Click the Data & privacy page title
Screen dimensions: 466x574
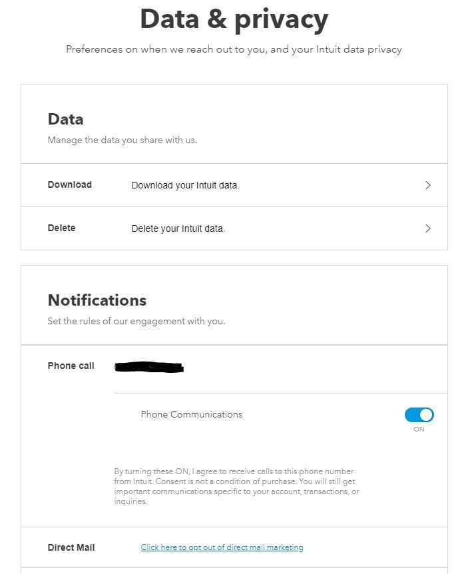[x=233, y=19]
